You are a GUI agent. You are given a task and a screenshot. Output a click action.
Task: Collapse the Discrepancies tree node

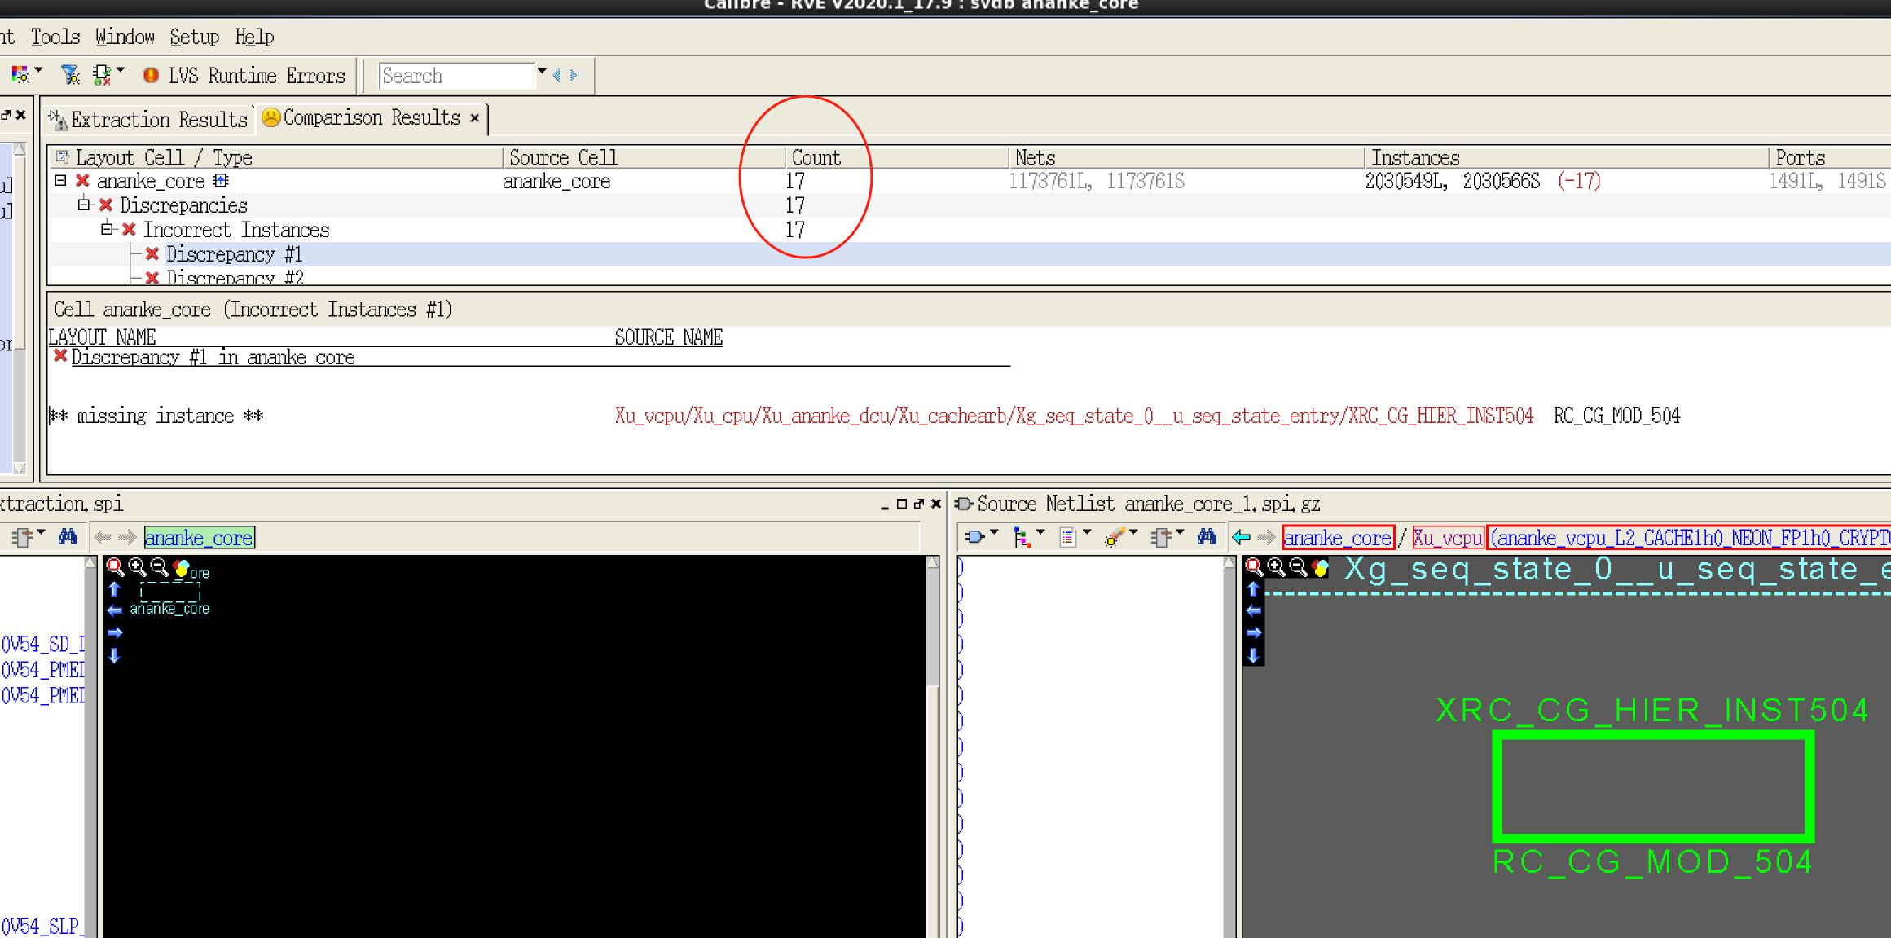point(84,205)
